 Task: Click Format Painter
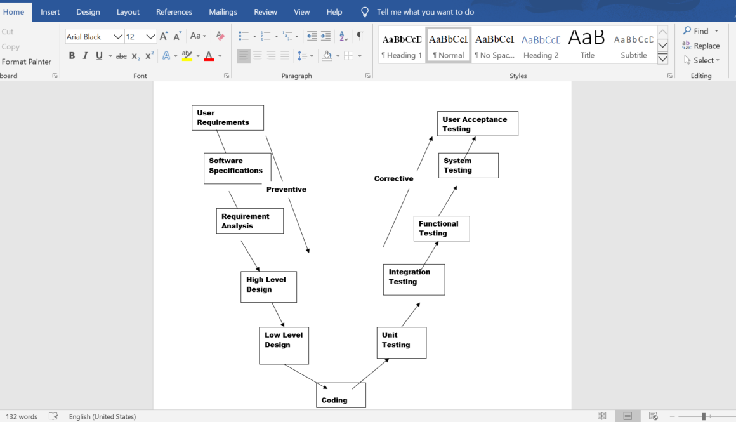[27, 62]
